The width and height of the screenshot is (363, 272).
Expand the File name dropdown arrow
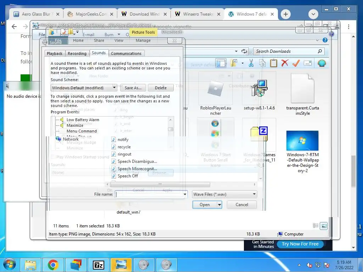[185, 194]
